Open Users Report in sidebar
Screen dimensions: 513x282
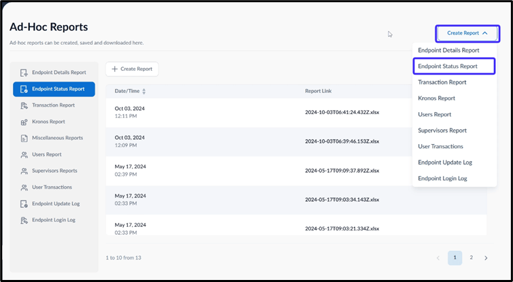click(x=54, y=154)
